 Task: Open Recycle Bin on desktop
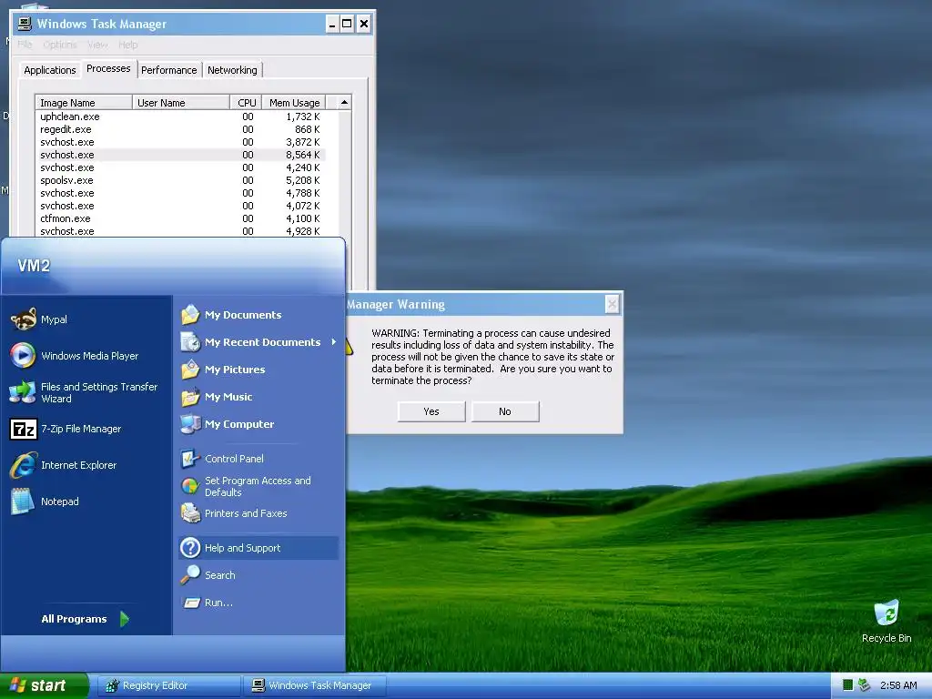(x=886, y=621)
